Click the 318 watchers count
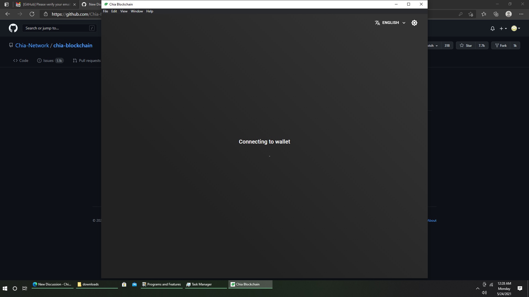 (447, 46)
